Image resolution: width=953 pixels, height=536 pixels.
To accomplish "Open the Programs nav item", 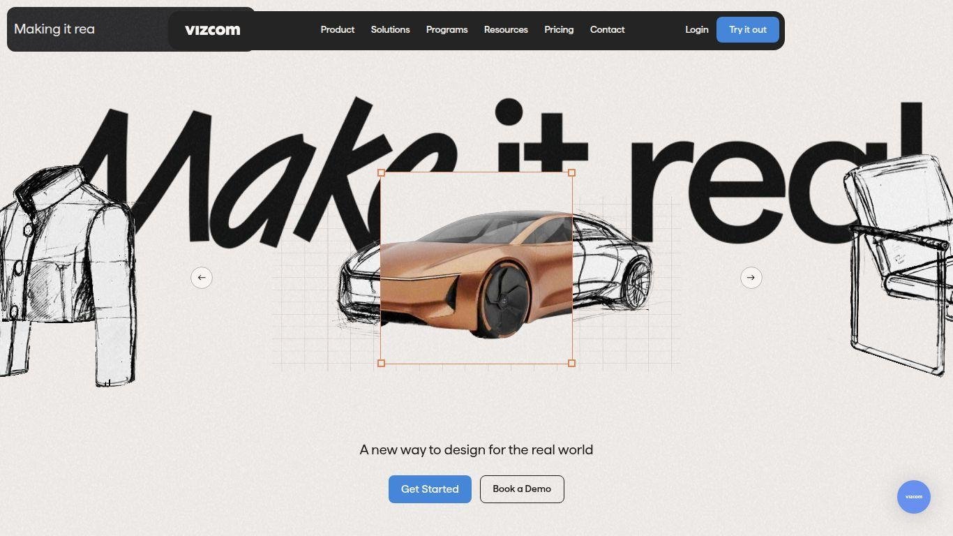I will (447, 30).
